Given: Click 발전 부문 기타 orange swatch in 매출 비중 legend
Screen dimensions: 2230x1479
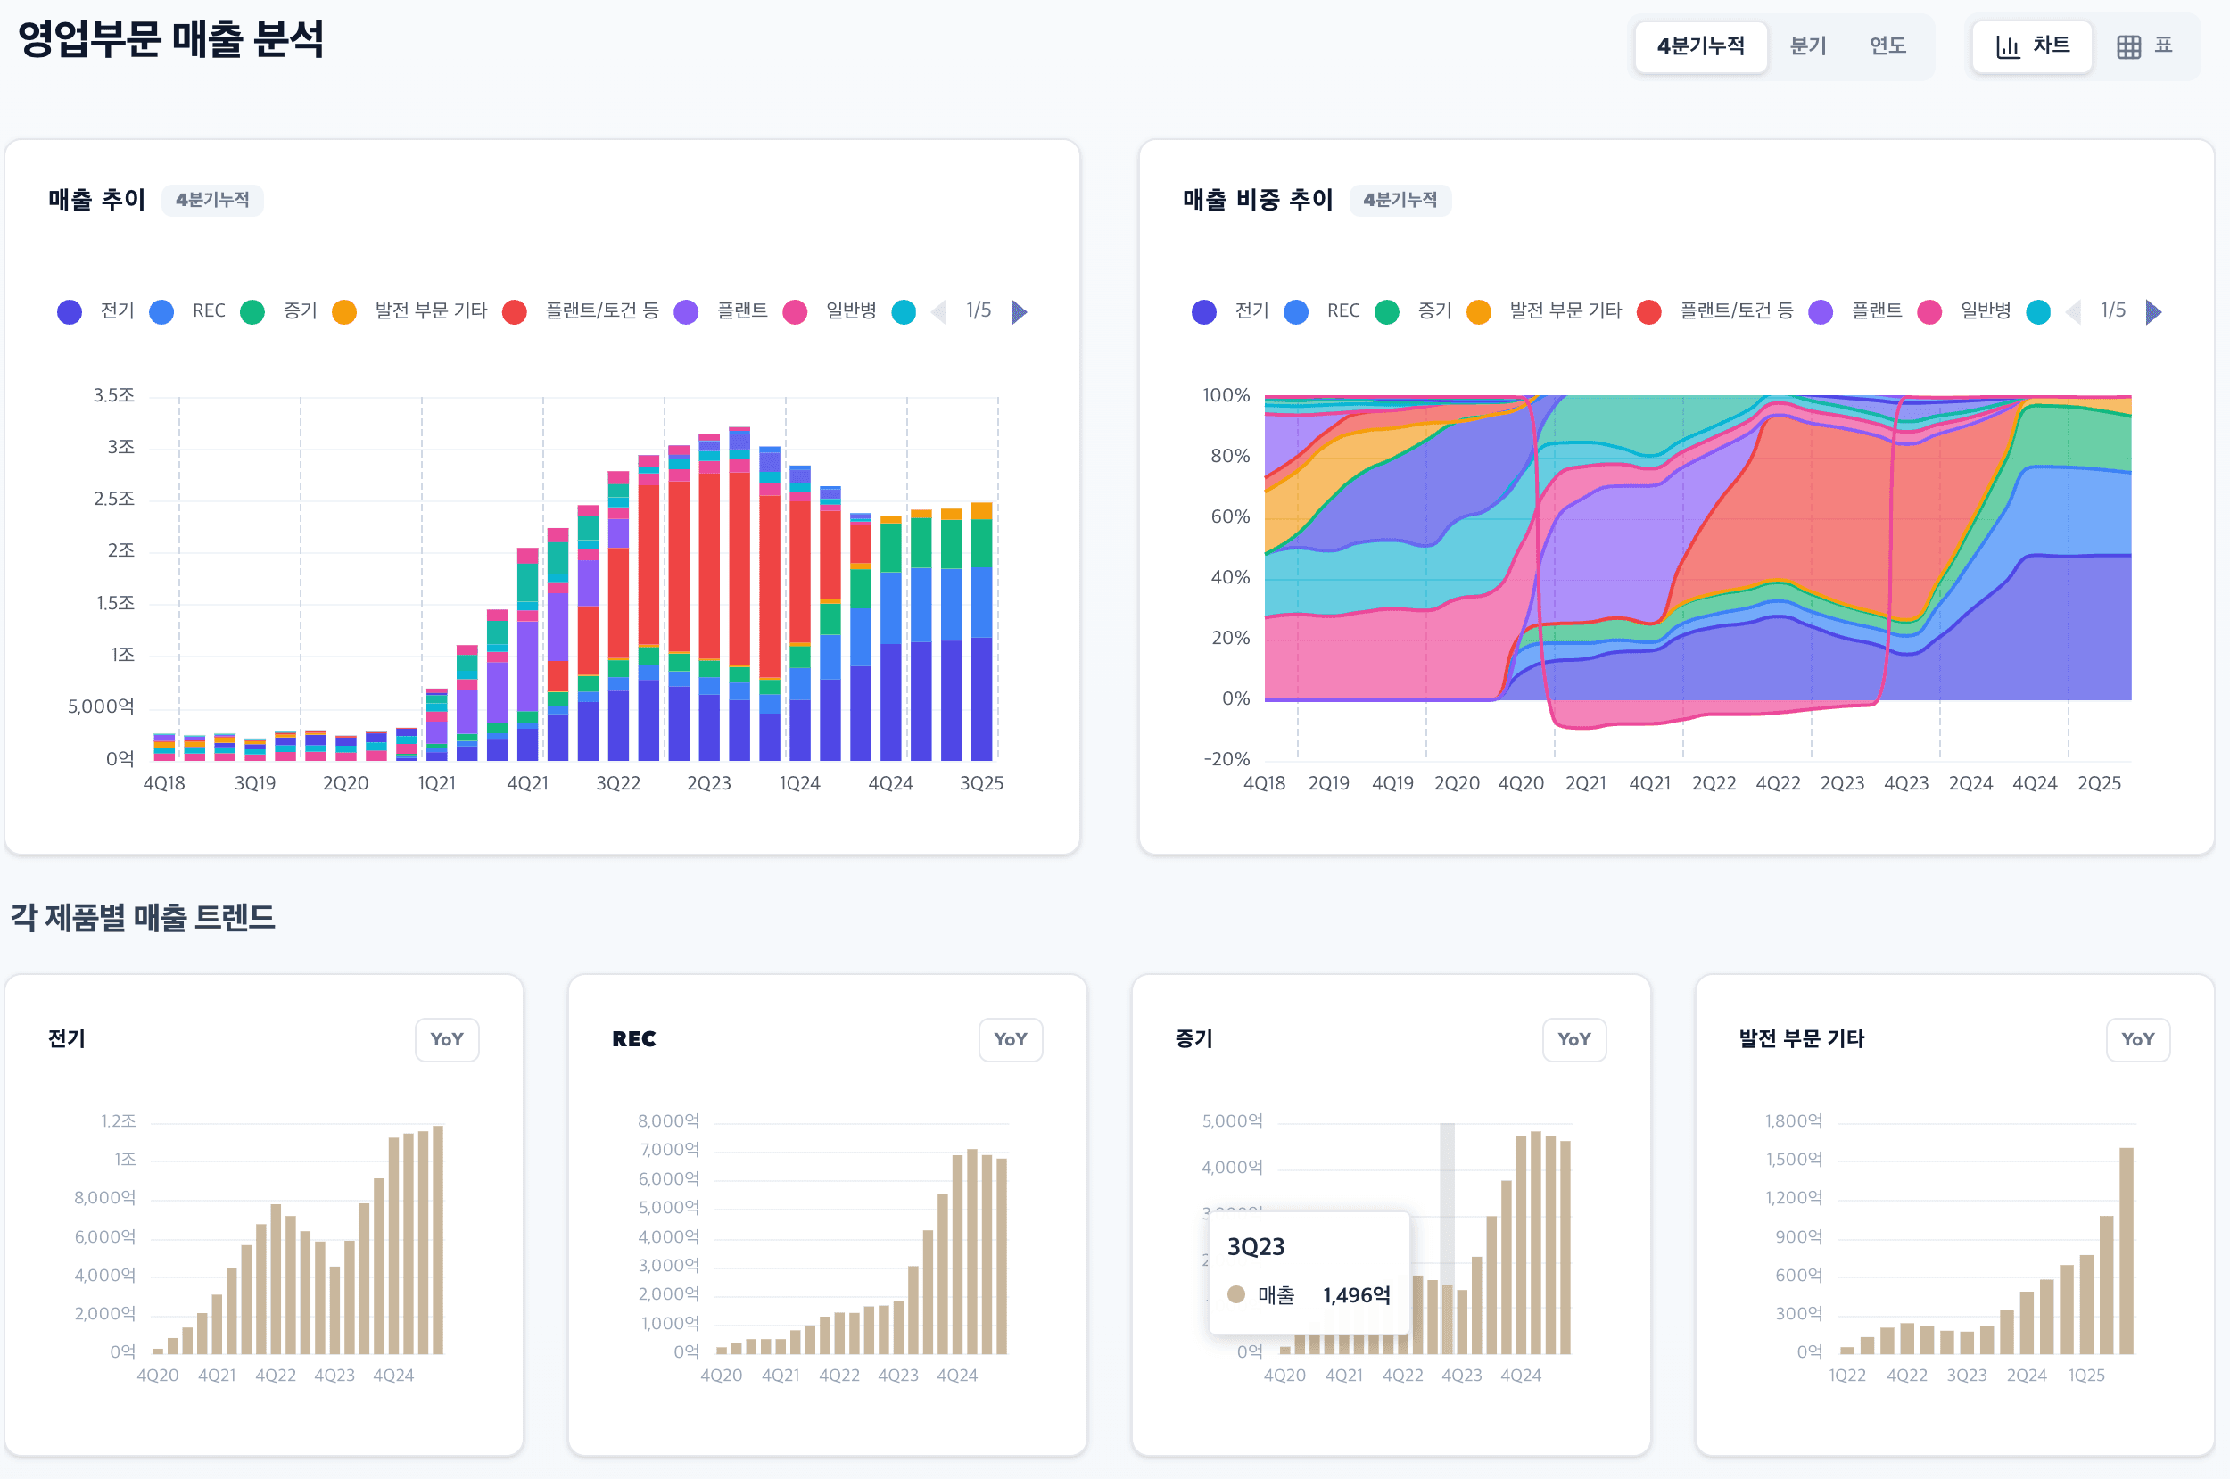Looking at the screenshot, I should [x=1479, y=311].
